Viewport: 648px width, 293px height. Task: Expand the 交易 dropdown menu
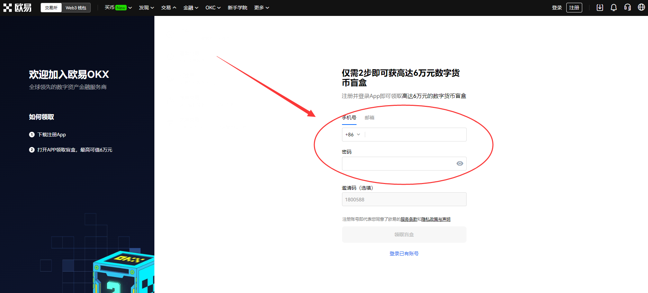(x=169, y=8)
